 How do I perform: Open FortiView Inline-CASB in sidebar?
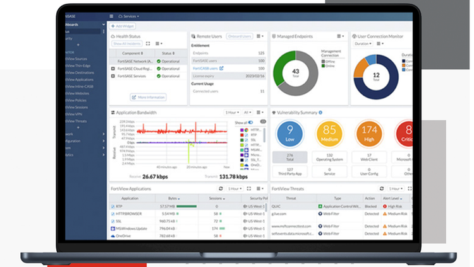pos(80,86)
